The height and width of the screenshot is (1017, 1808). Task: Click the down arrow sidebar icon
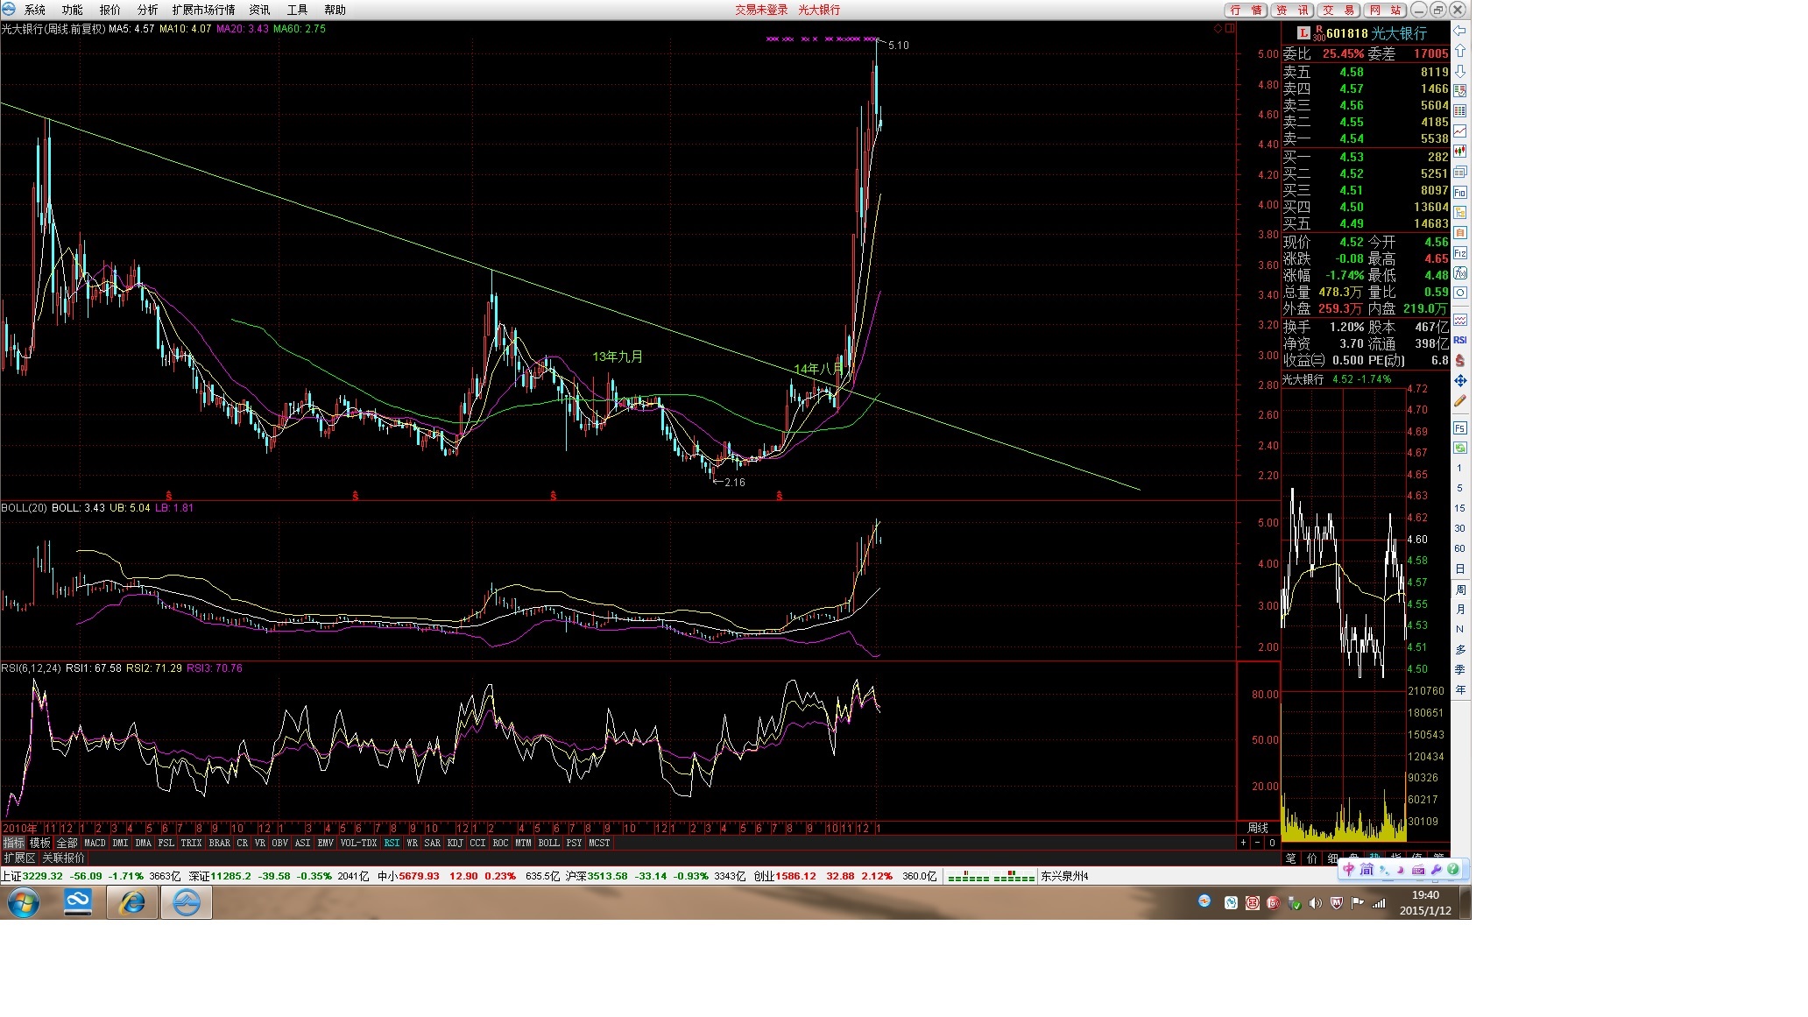(x=1460, y=71)
